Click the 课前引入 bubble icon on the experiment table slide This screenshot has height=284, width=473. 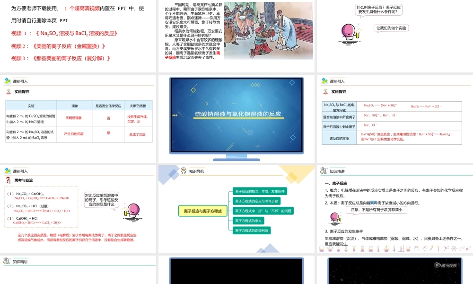point(8,81)
